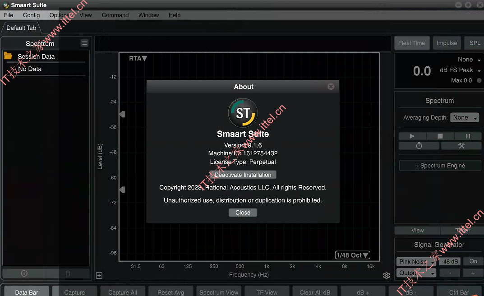This screenshot has width=484, height=296.
Task: Click the Data Bar button
Action: pos(27,291)
